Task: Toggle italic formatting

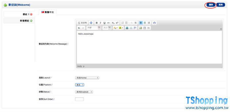Action: pyautogui.click(x=100, y=23)
